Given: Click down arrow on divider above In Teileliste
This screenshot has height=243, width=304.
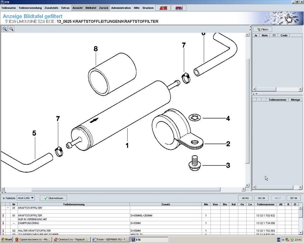Looking at the screenshot, I should (5, 192).
